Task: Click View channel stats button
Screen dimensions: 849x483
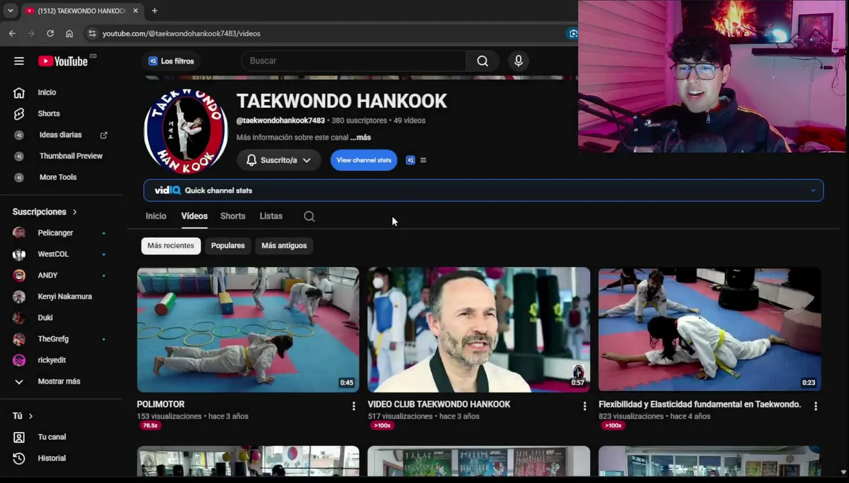Action: (x=363, y=160)
